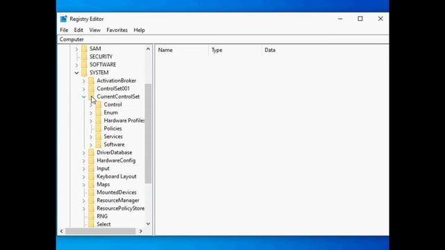Click the Type column header
445x250 pixels.
tap(235, 50)
